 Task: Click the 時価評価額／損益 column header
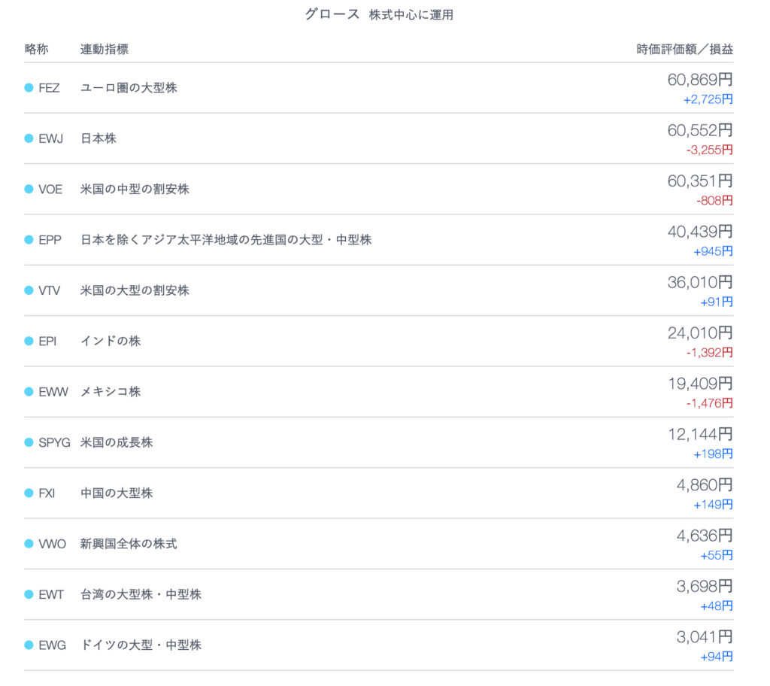[x=685, y=49]
